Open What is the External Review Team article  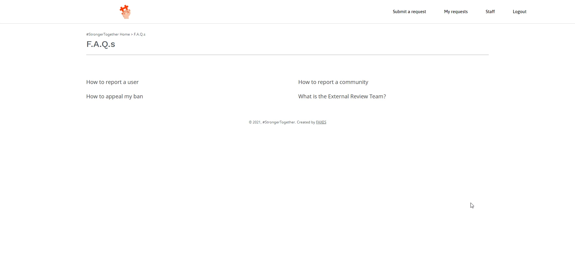342,96
